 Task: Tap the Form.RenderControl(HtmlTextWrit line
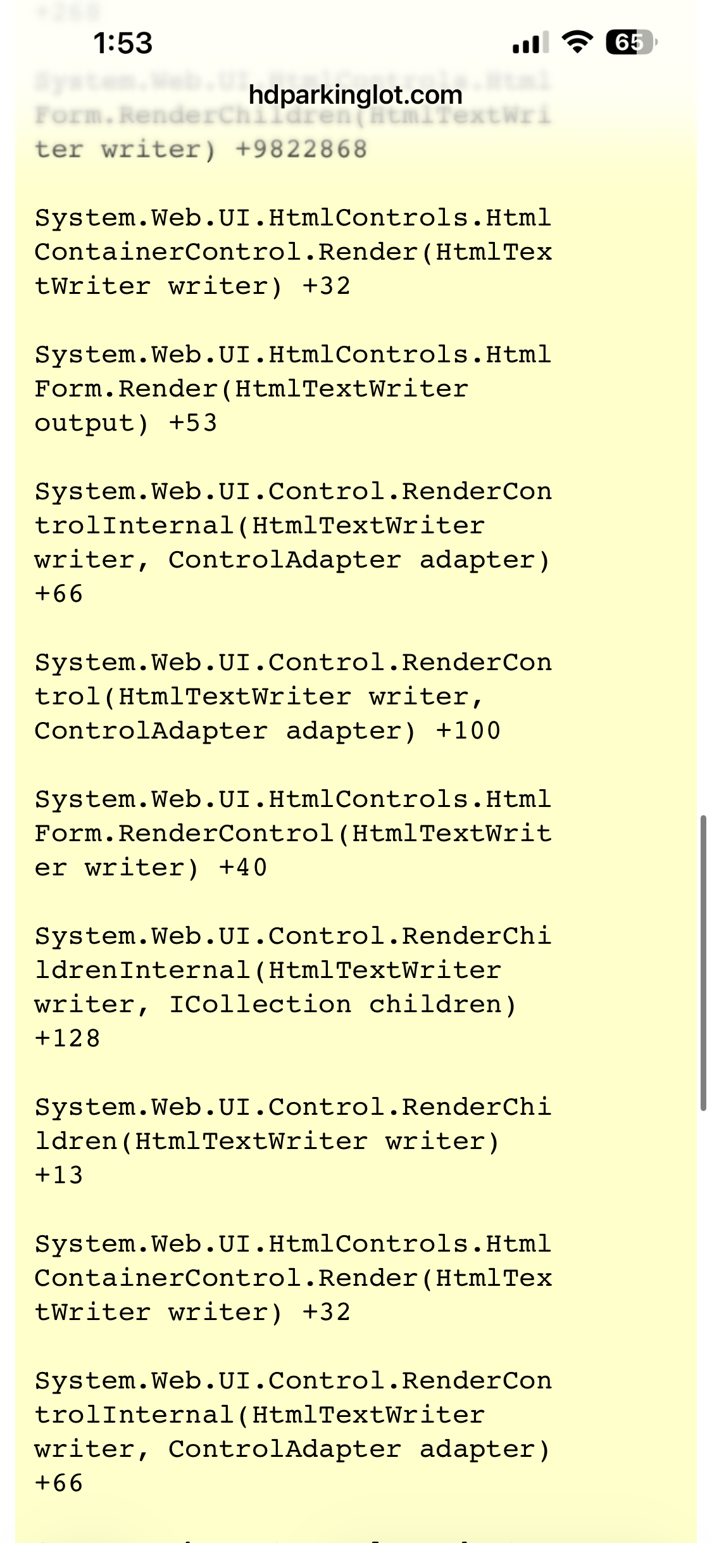pos(292,833)
